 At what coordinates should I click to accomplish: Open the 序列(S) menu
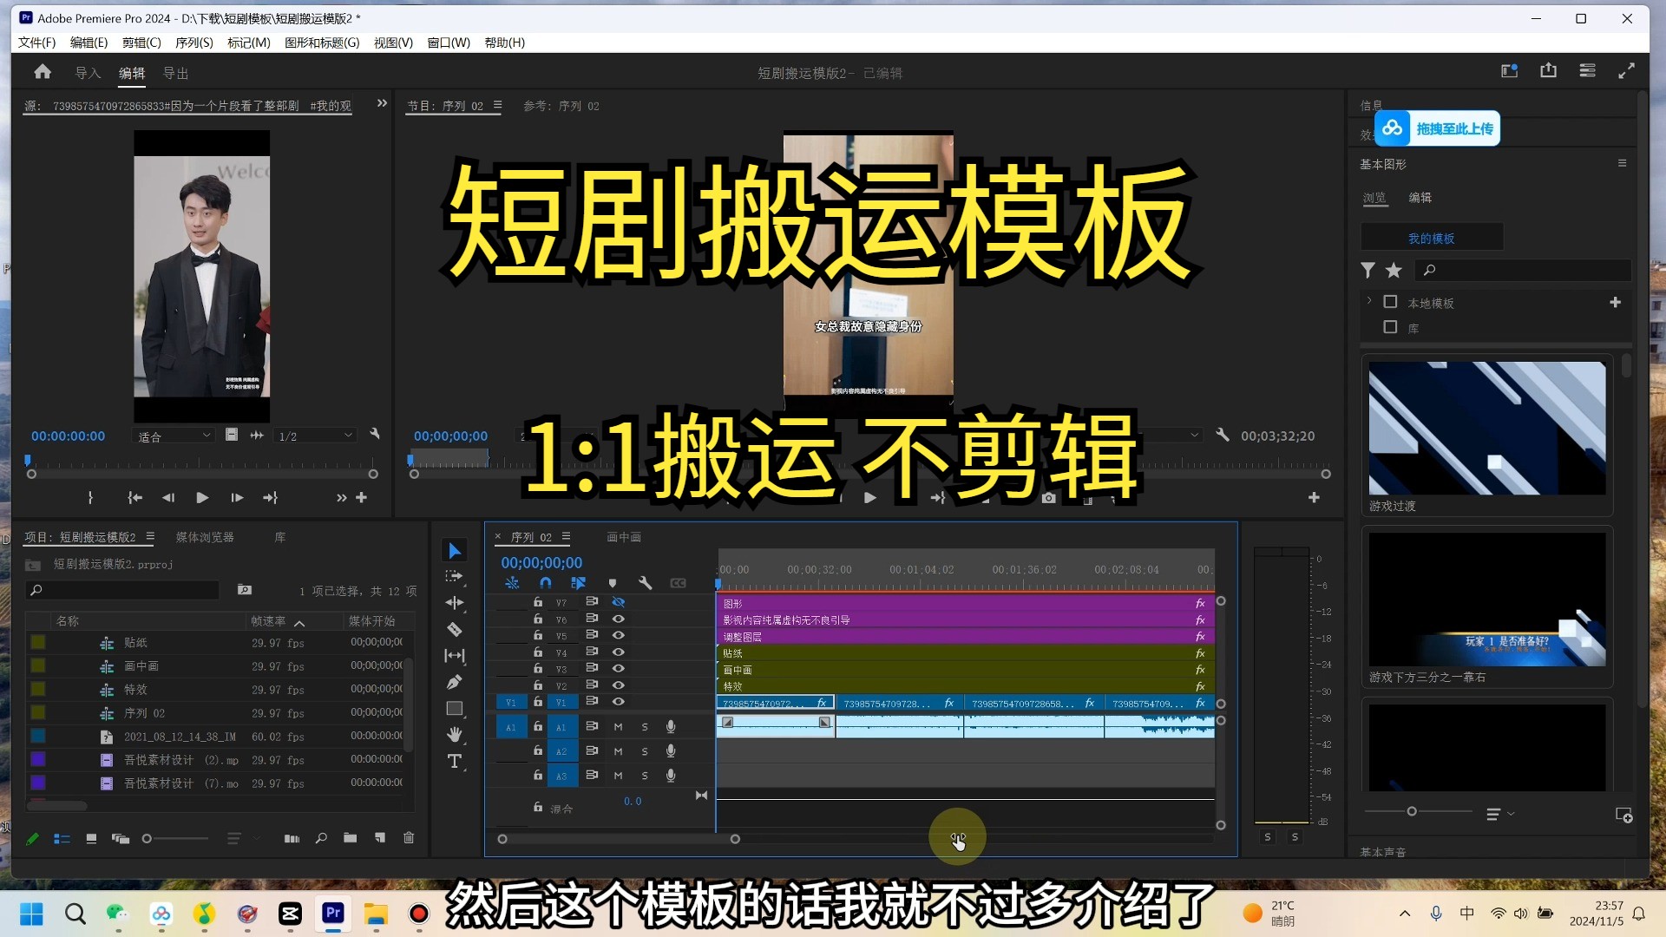click(x=193, y=43)
